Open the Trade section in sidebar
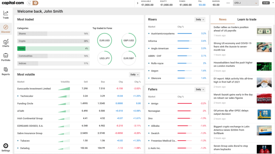 click(6, 14)
